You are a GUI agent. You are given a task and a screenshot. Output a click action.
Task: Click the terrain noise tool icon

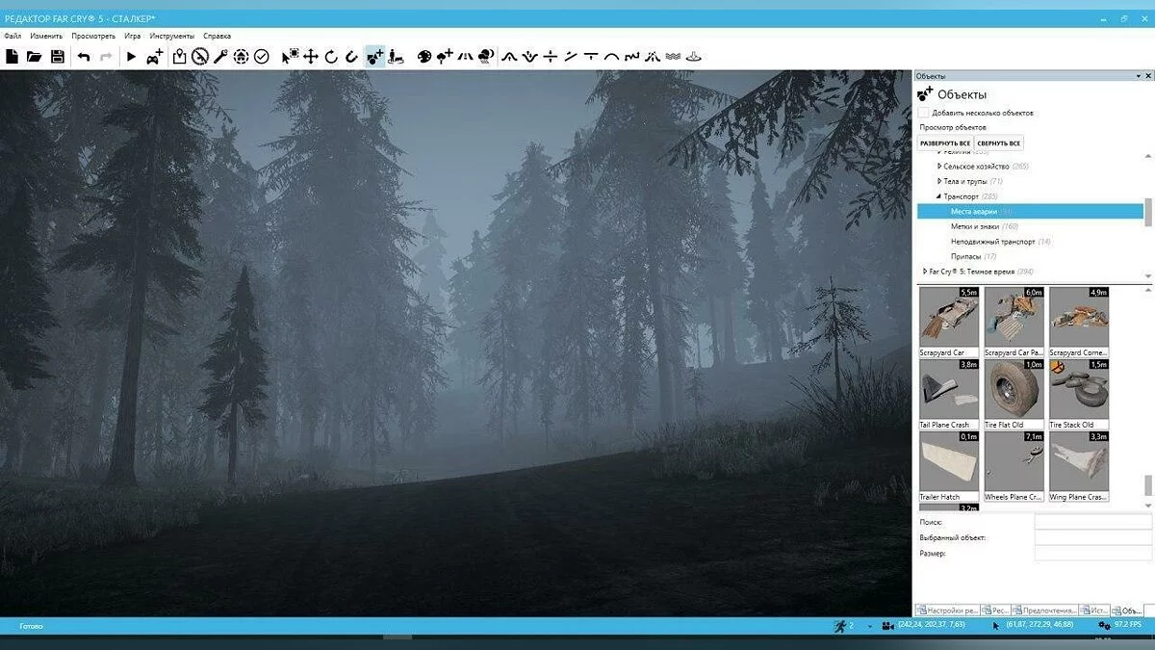pos(631,57)
